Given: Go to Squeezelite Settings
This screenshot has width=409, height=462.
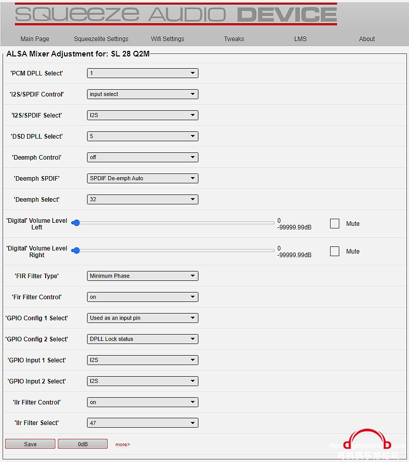Looking at the screenshot, I should pos(101,39).
